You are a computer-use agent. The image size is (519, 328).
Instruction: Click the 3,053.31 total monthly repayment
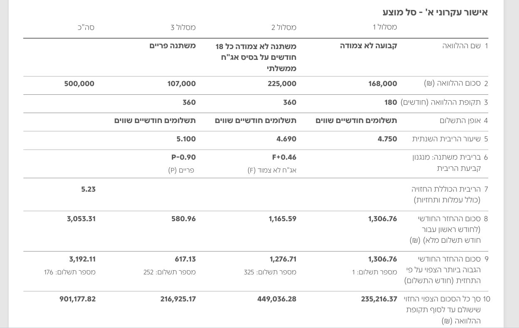click(81, 219)
